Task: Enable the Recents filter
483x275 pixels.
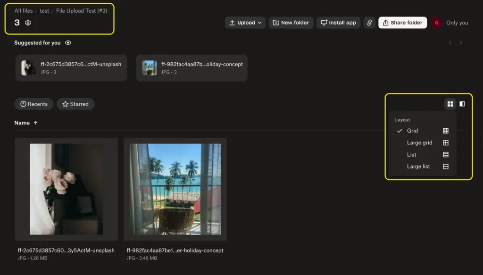Action: tap(33, 104)
